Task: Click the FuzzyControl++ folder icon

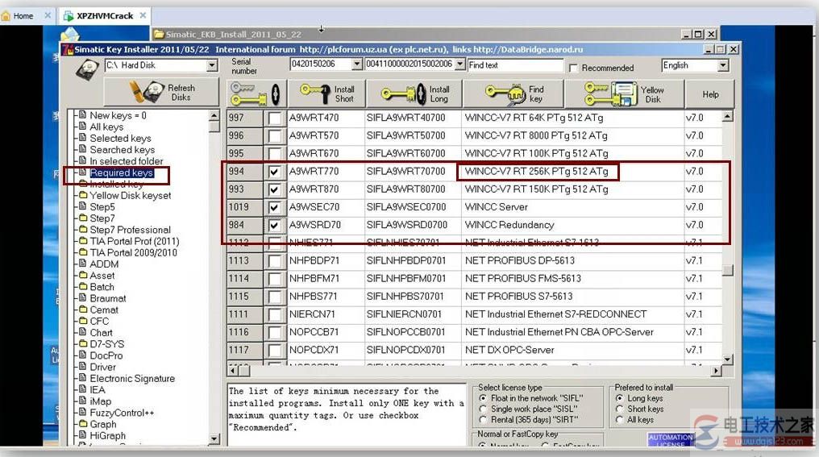Action: click(82, 413)
